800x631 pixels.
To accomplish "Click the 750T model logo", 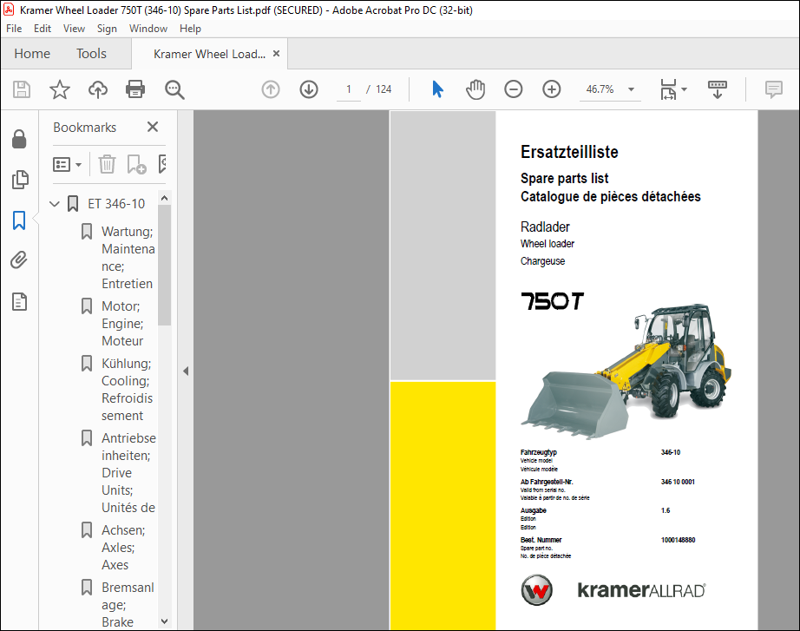I will pos(552,301).
